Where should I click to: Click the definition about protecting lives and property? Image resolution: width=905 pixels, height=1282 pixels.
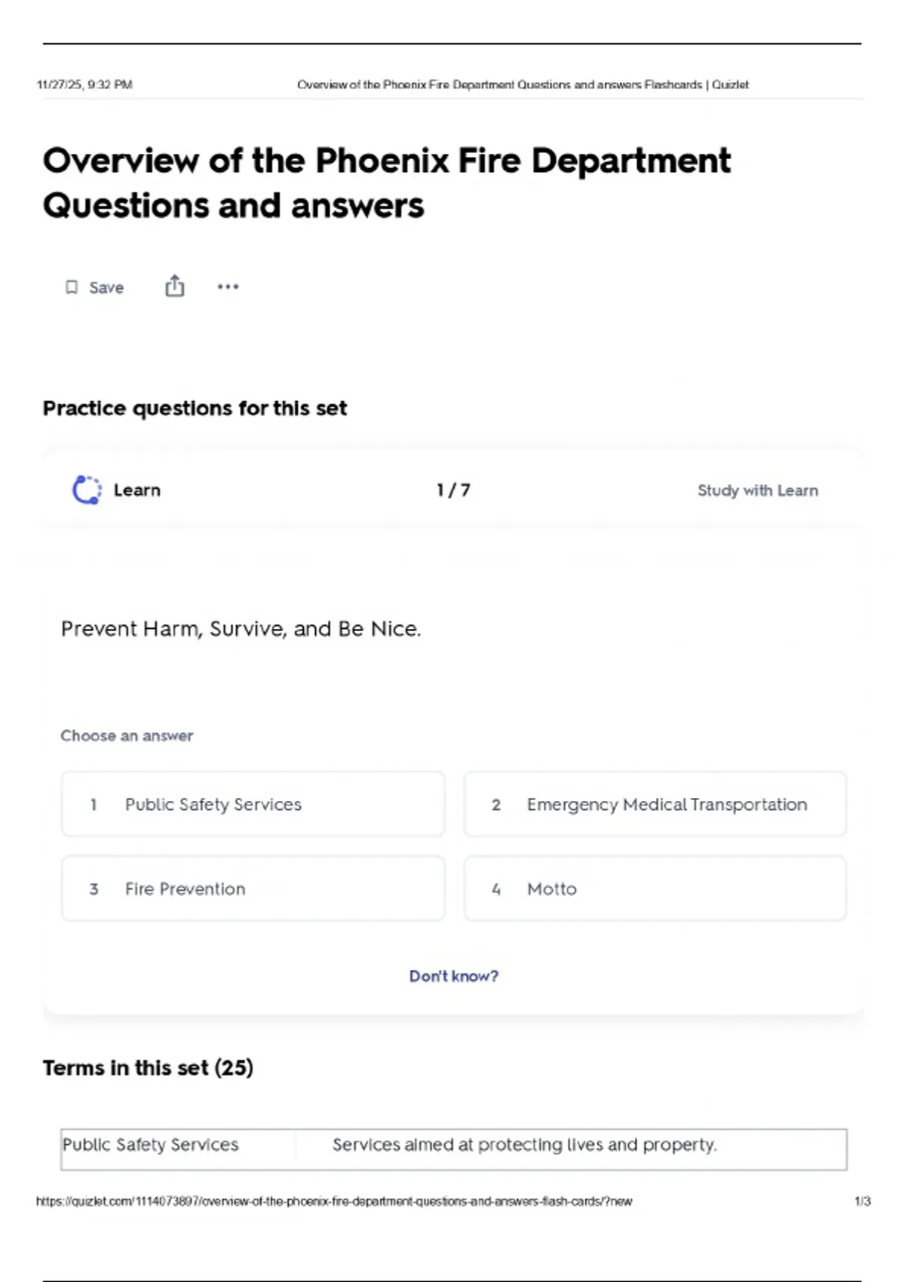[524, 1145]
